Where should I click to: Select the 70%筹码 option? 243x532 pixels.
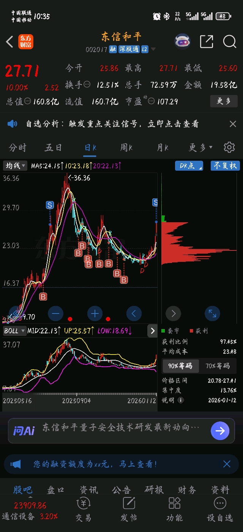217,366
